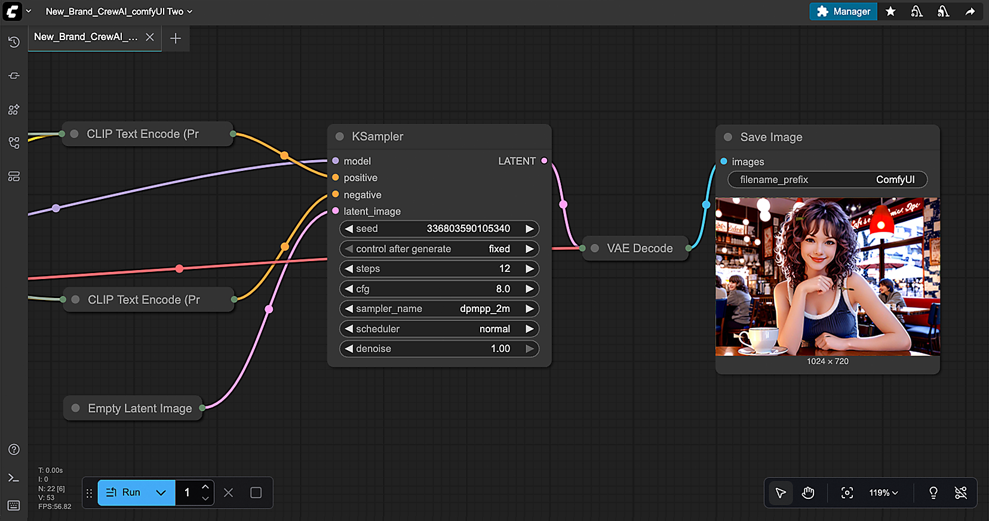Toggle collapse dot on Save Image node
The width and height of the screenshot is (989, 521).
click(728, 137)
